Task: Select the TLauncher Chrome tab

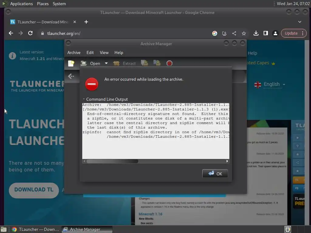Action: [x=43, y=22]
